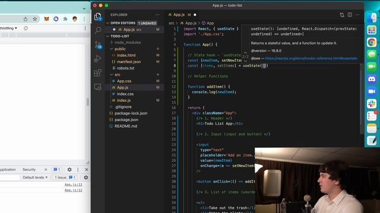380x213 pixels.
Task: Open Zoom from the Dock
Action: (372, 92)
